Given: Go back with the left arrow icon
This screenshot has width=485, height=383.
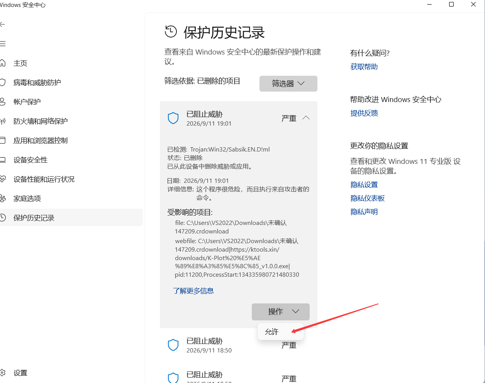Looking at the screenshot, I should tap(2, 24).
